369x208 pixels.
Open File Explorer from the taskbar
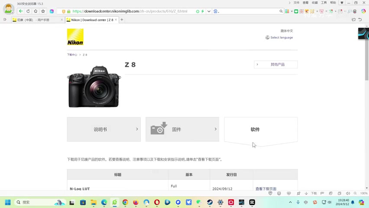pos(94,202)
